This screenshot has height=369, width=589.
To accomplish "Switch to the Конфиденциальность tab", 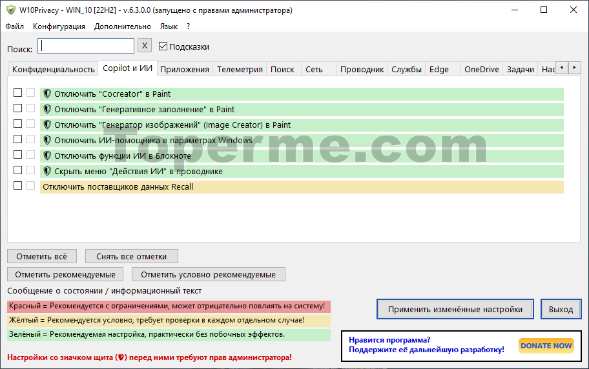I will [54, 70].
